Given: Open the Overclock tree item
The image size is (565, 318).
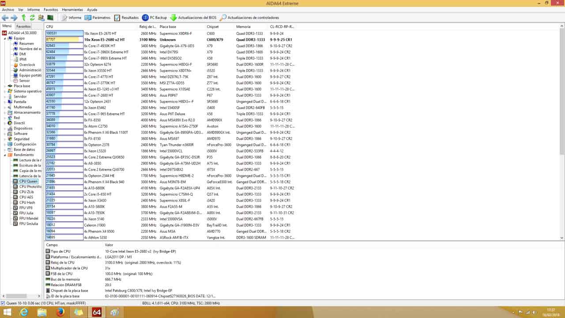Looking at the screenshot, I should (27, 65).
